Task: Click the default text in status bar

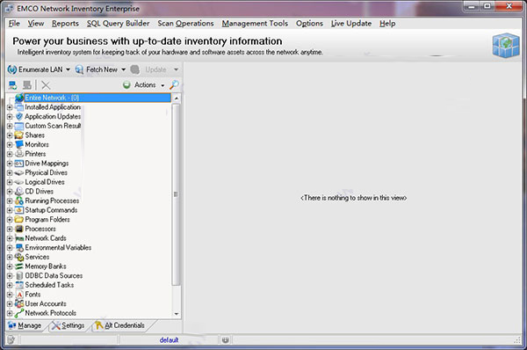Action: click(x=169, y=340)
